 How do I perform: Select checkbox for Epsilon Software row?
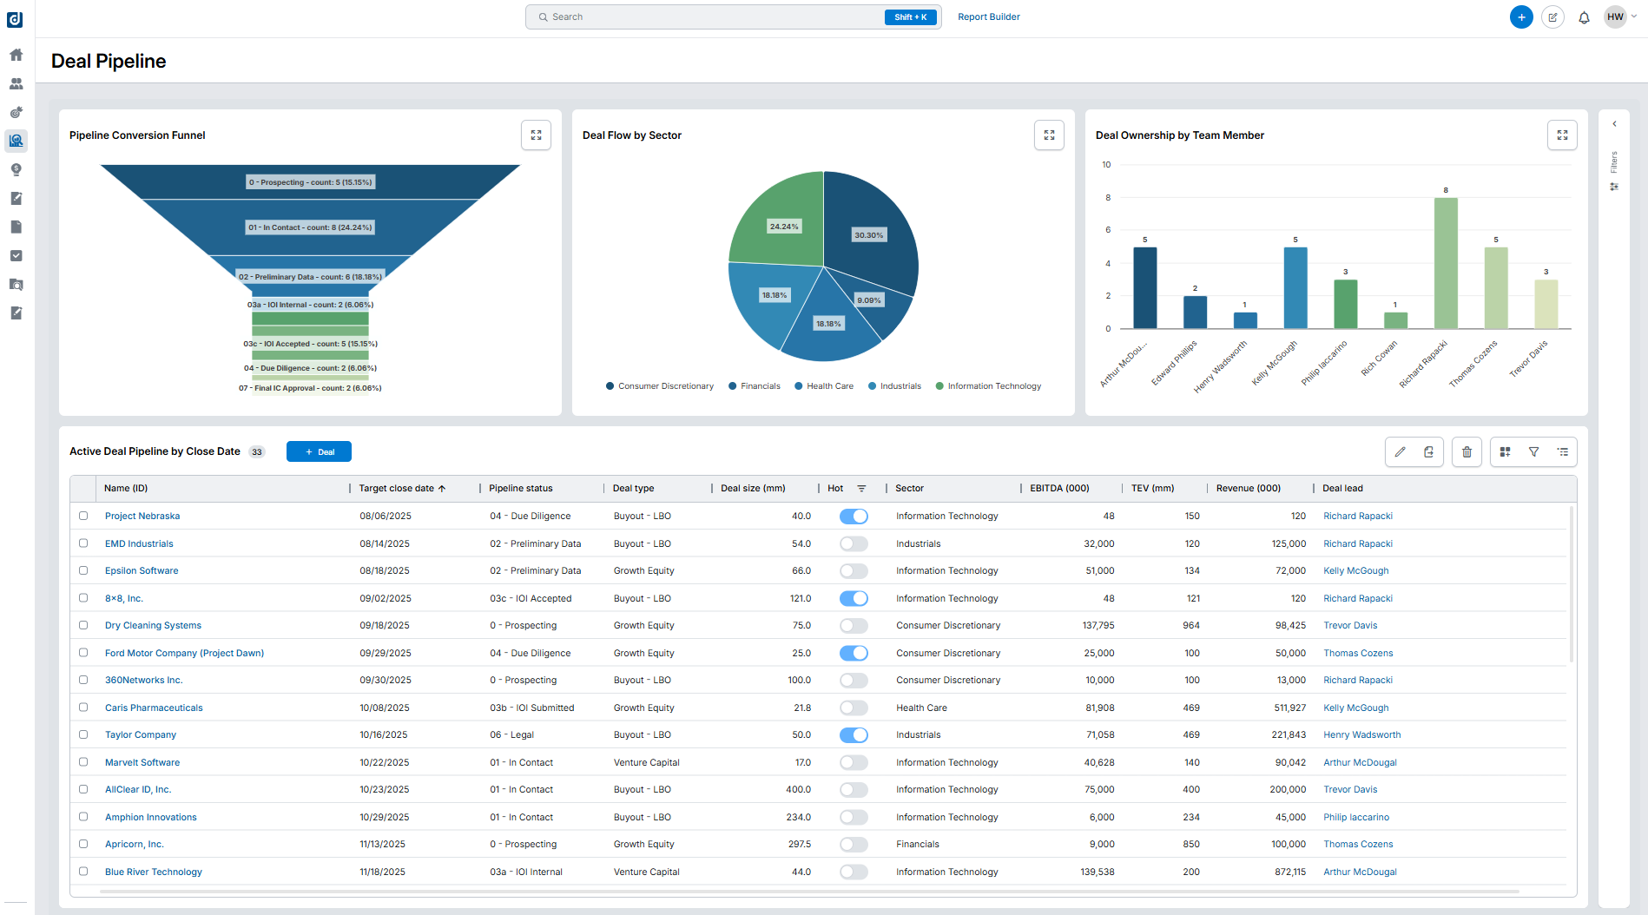(83, 570)
